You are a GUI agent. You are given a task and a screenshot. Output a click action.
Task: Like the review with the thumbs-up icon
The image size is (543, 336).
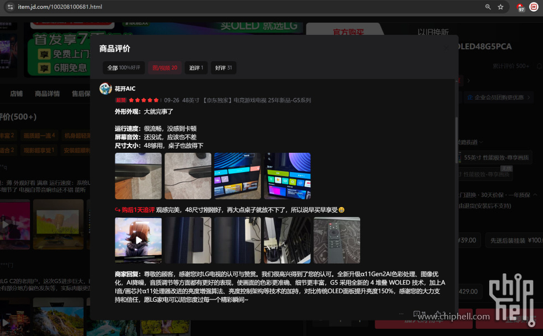[x=438, y=314]
